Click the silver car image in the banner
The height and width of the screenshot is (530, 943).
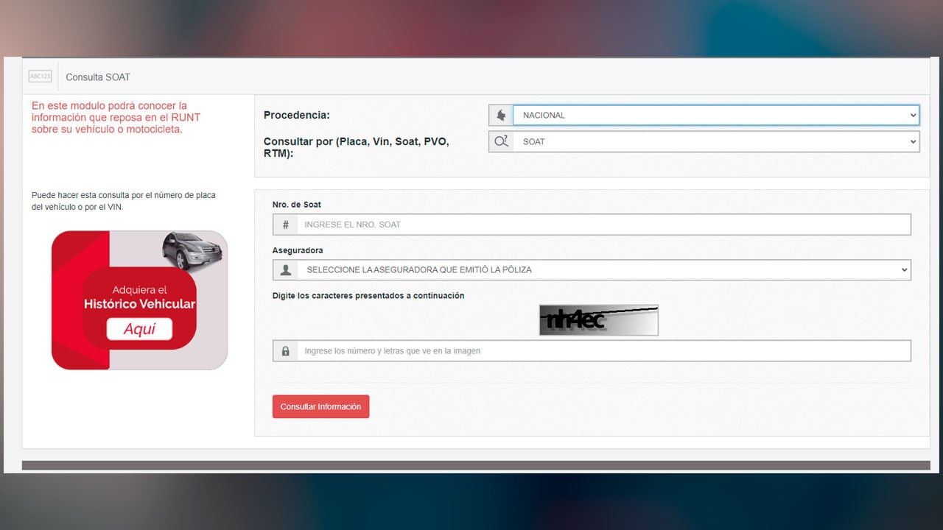[x=192, y=250]
